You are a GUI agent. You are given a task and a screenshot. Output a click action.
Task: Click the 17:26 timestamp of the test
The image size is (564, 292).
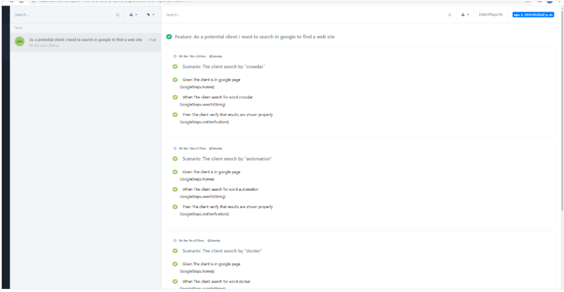tap(152, 40)
